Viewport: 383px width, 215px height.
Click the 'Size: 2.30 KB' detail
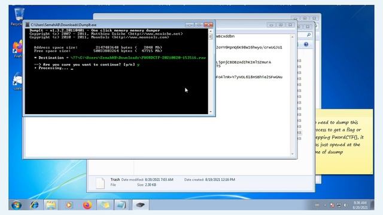(x=147, y=185)
